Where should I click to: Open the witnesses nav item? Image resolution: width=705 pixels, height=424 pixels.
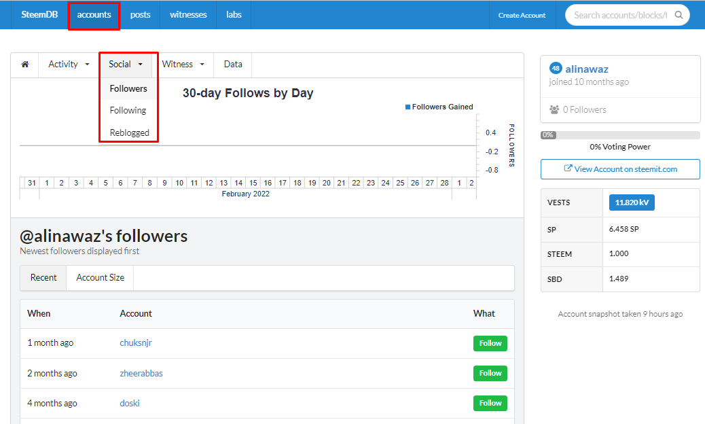coord(188,15)
